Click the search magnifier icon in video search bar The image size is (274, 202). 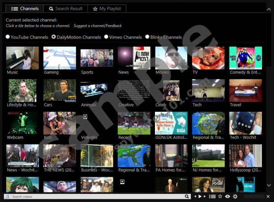pos(187,197)
